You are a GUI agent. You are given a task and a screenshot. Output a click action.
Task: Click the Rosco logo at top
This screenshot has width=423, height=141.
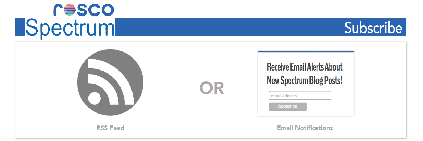pos(84,10)
